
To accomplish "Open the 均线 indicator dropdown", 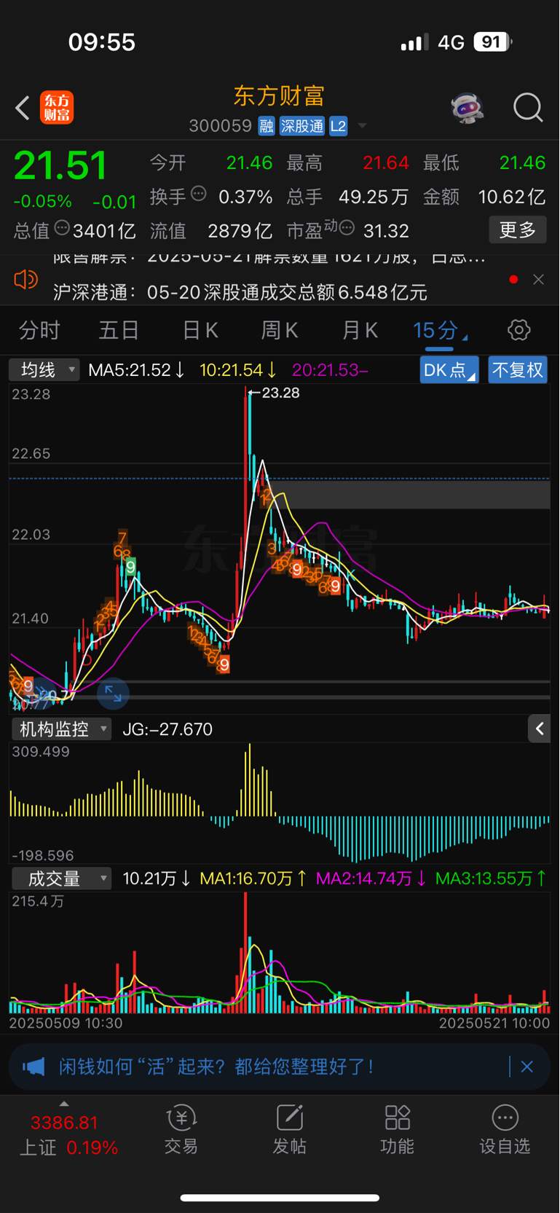I will [44, 370].
